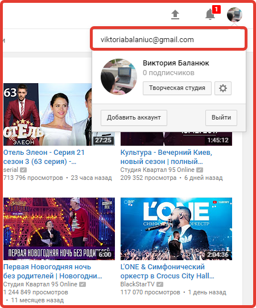The width and height of the screenshot is (256, 308).
Task: Click 117 070 просмотров text
Action: point(150,292)
